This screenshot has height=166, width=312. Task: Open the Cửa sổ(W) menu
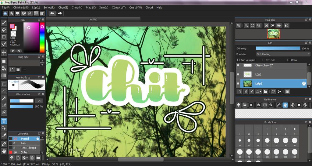pyautogui.click(x=136, y=7)
